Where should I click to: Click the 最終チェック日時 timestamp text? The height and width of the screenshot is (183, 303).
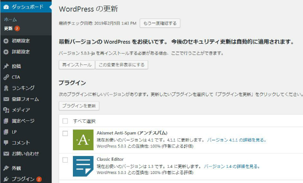pos(98,23)
